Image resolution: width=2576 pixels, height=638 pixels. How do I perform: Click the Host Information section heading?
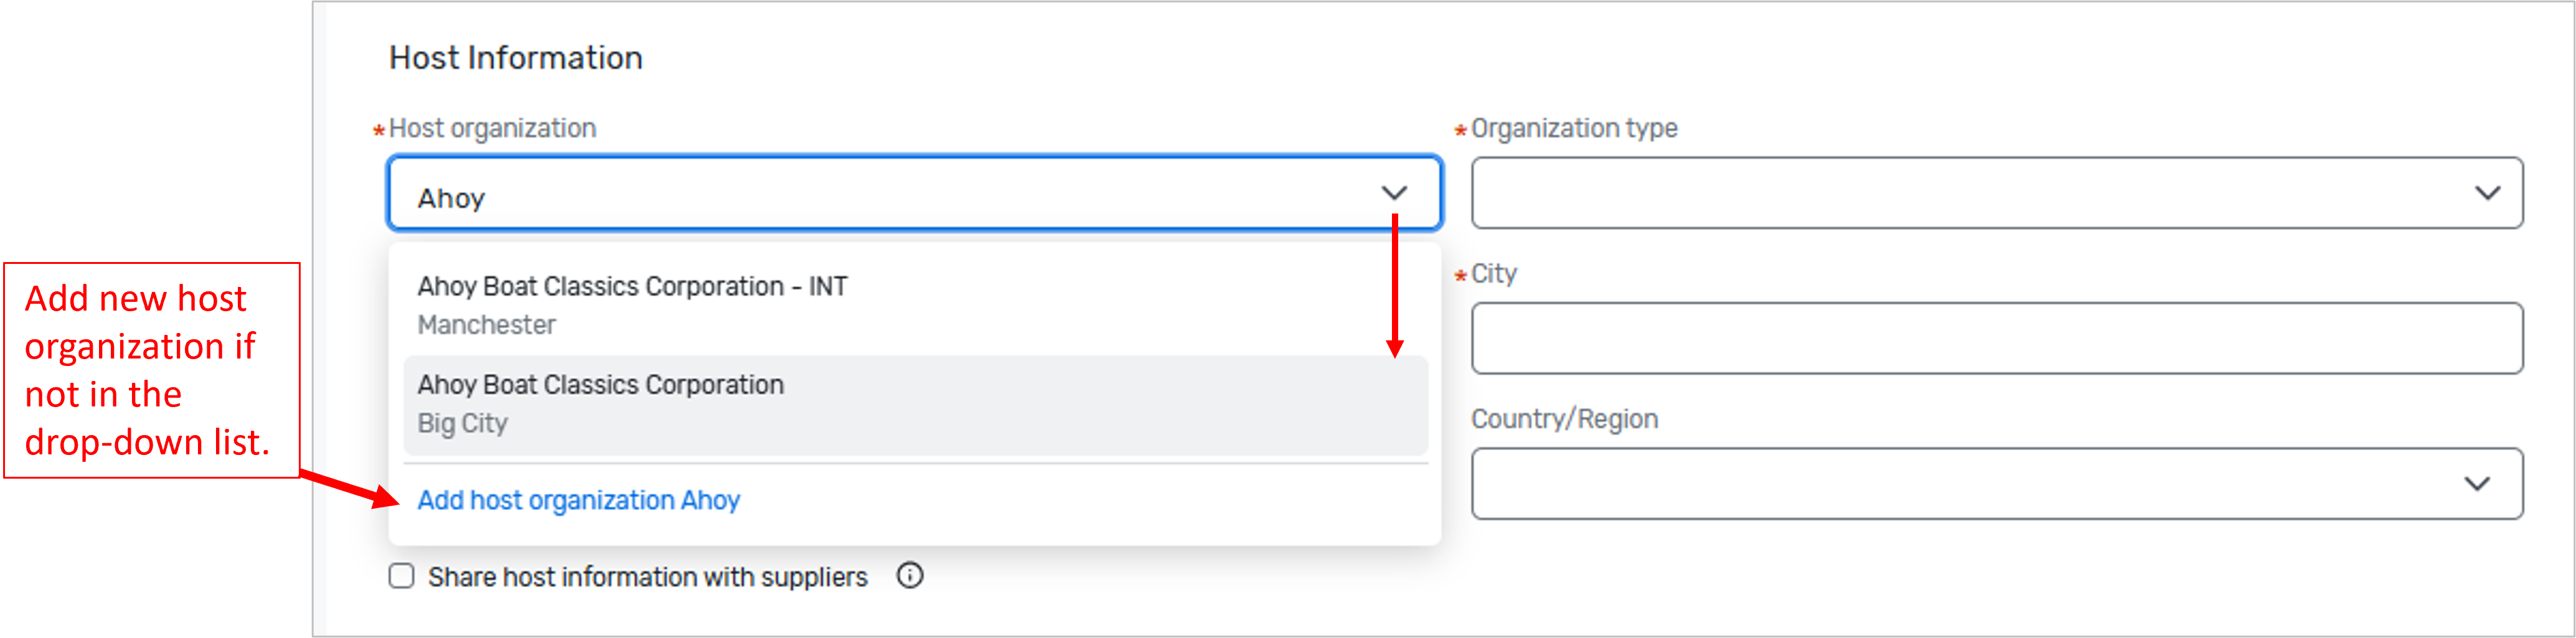516,57
